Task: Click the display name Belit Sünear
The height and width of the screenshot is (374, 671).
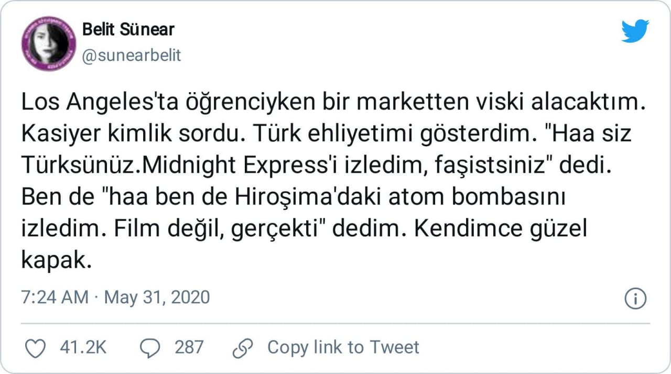Action: click(128, 29)
